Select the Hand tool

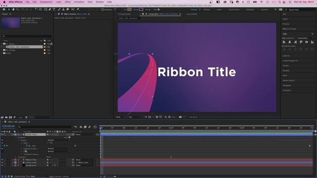(13, 9)
